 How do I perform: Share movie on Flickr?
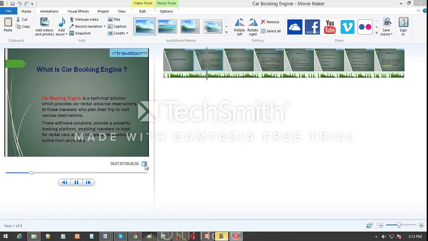coord(365,27)
